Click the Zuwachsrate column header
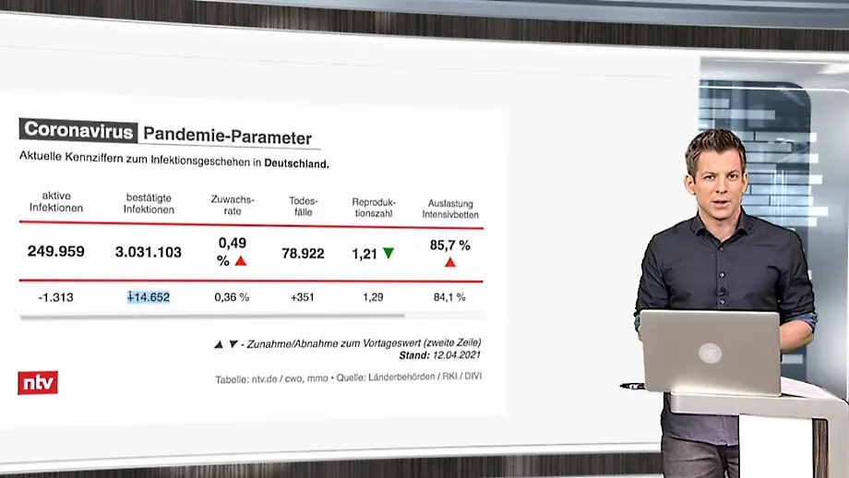The image size is (849, 478). (233, 205)
